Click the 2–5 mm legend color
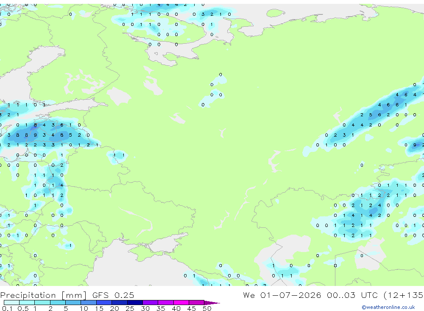The height and width of the screenshot is (311, 424). coord(58,303)
